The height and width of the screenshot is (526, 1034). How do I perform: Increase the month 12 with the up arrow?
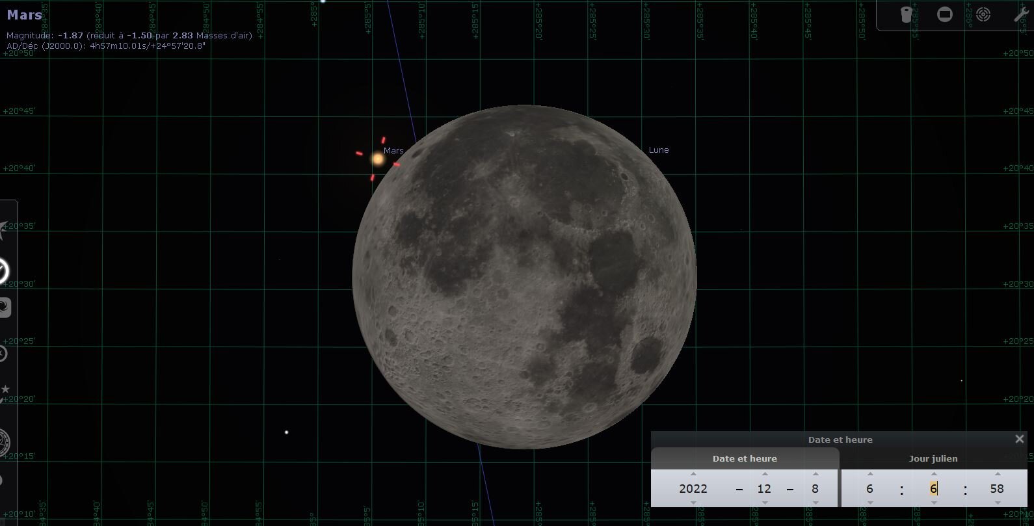pyautogui.click(x=764, y=474)
